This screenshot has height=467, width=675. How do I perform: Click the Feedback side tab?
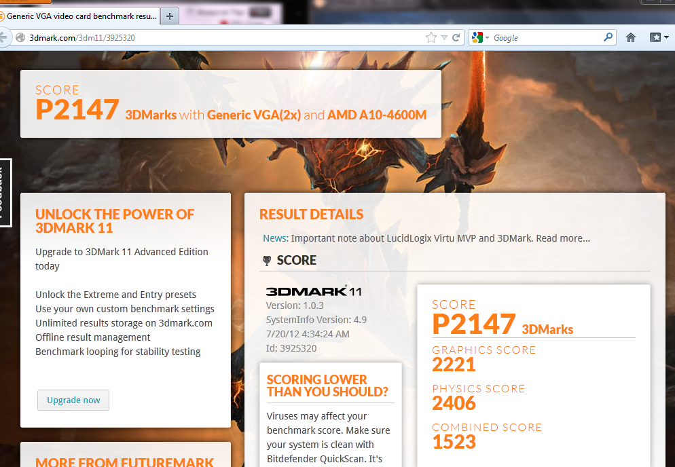click(x=5, y=192)
